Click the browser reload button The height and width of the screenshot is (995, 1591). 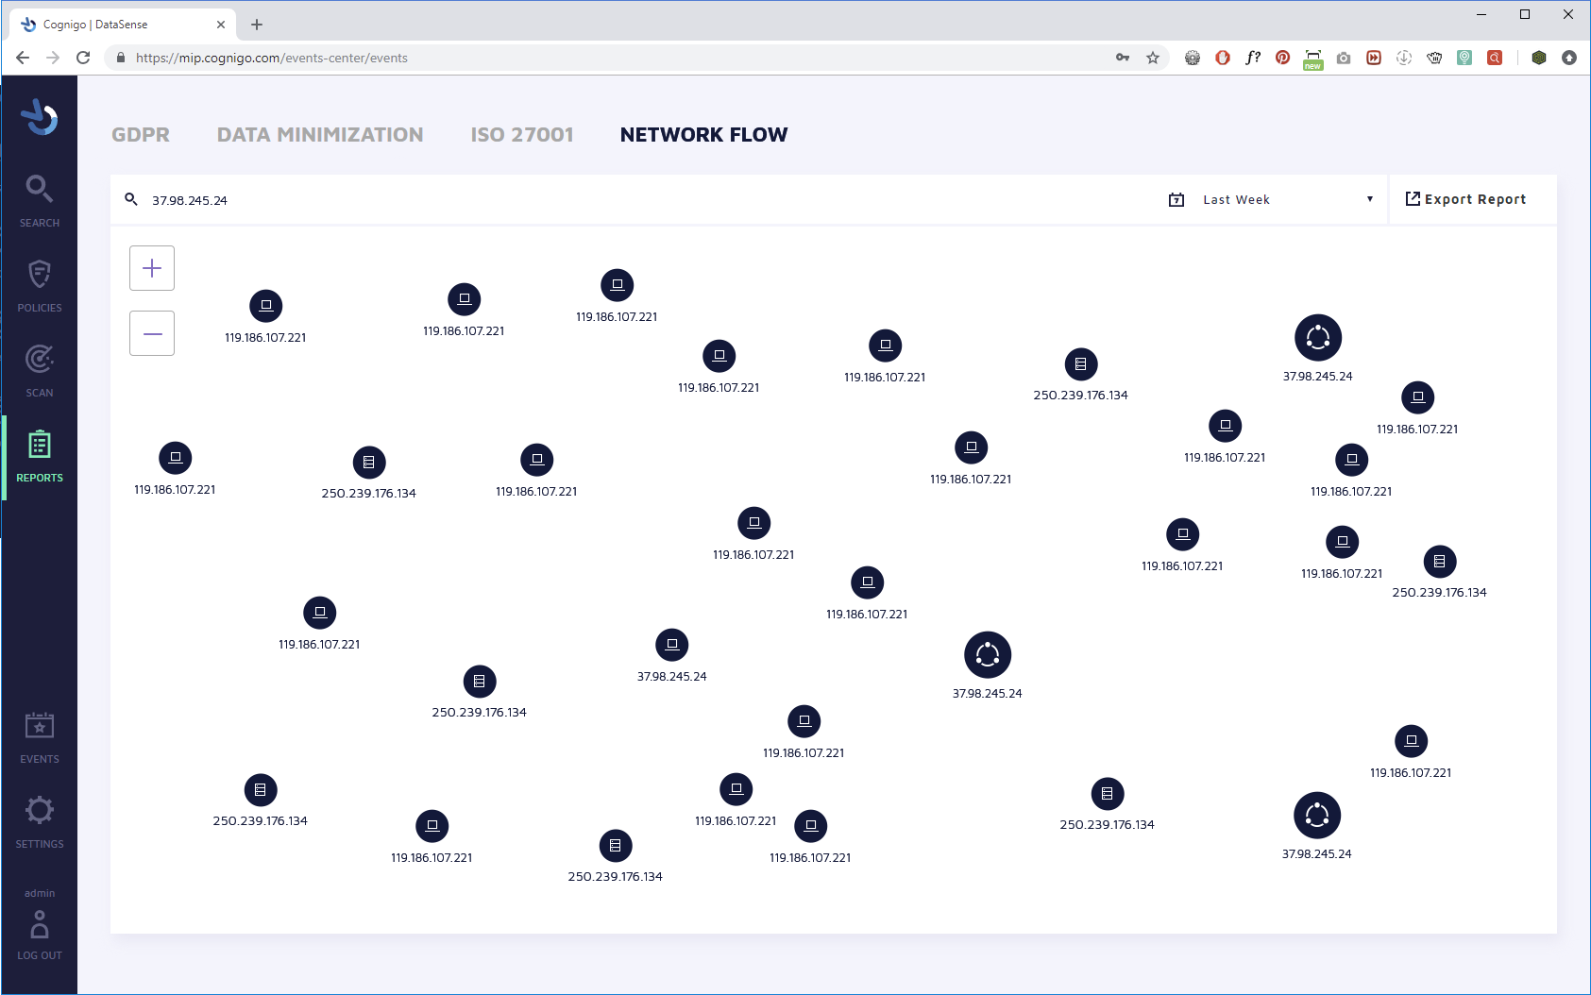pos(83,58)
